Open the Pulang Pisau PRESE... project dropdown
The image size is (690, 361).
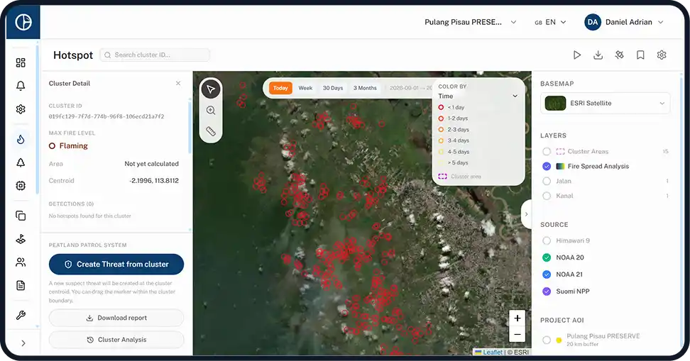470,22
